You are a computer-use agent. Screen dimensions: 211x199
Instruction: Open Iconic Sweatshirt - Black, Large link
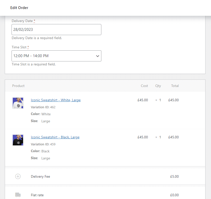(55, 137)
